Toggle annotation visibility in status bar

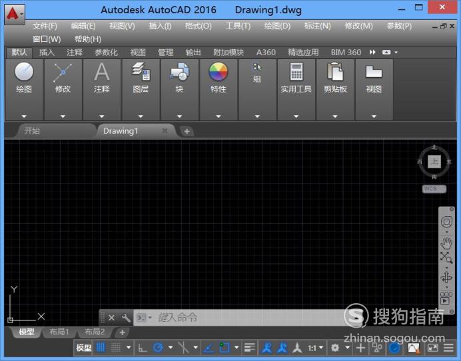pyautogui.click(x=266, y=348)
